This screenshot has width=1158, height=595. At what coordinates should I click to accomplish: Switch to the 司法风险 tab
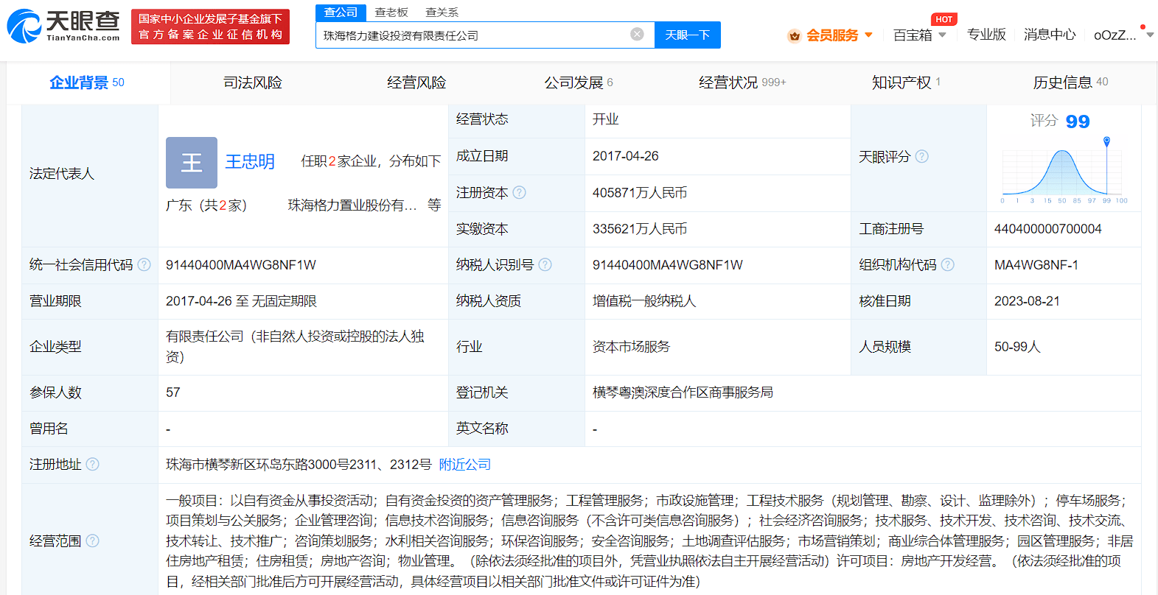tap(253, 82)
